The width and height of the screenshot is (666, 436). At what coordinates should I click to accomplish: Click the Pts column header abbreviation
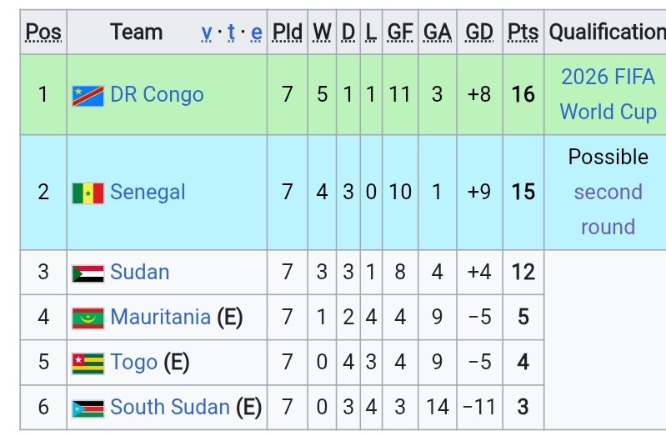click(523, 33)
